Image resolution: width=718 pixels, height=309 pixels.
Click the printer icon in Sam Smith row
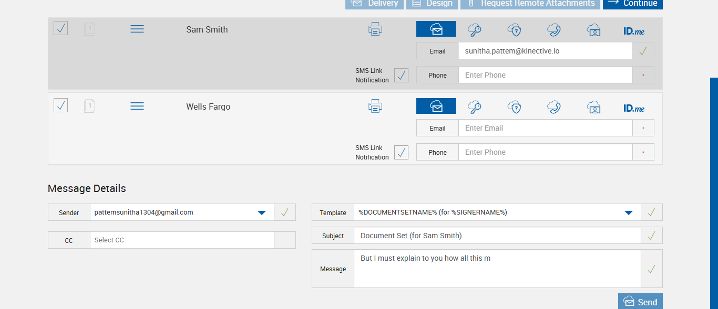[x=375, y=29]
